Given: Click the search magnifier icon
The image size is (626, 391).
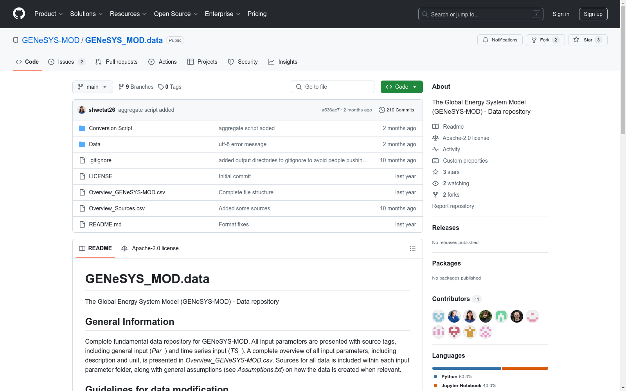Looking at the screenshot, I should 425,14.
